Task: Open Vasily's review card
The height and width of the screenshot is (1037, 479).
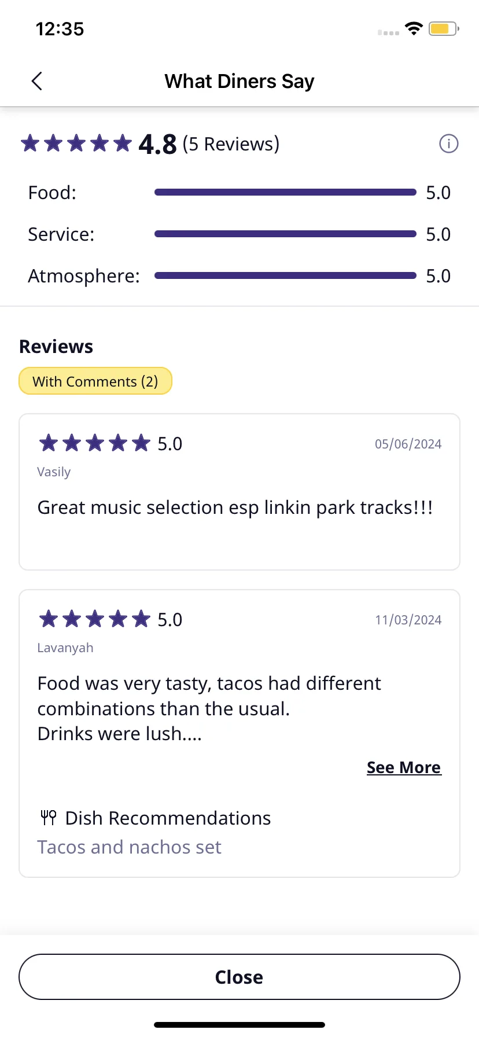Action: (239, 492)
